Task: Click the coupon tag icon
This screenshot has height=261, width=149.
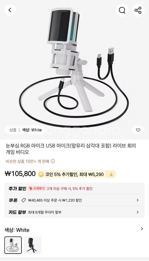Action: (x=24, y=200)
